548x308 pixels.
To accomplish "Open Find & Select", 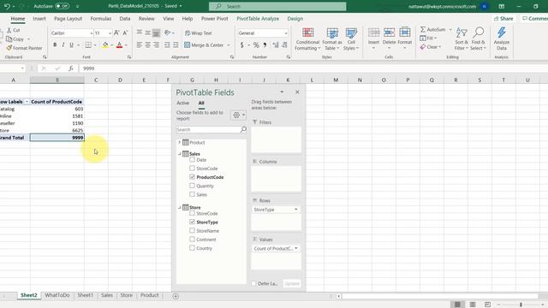I will click(x=478, y=39).
